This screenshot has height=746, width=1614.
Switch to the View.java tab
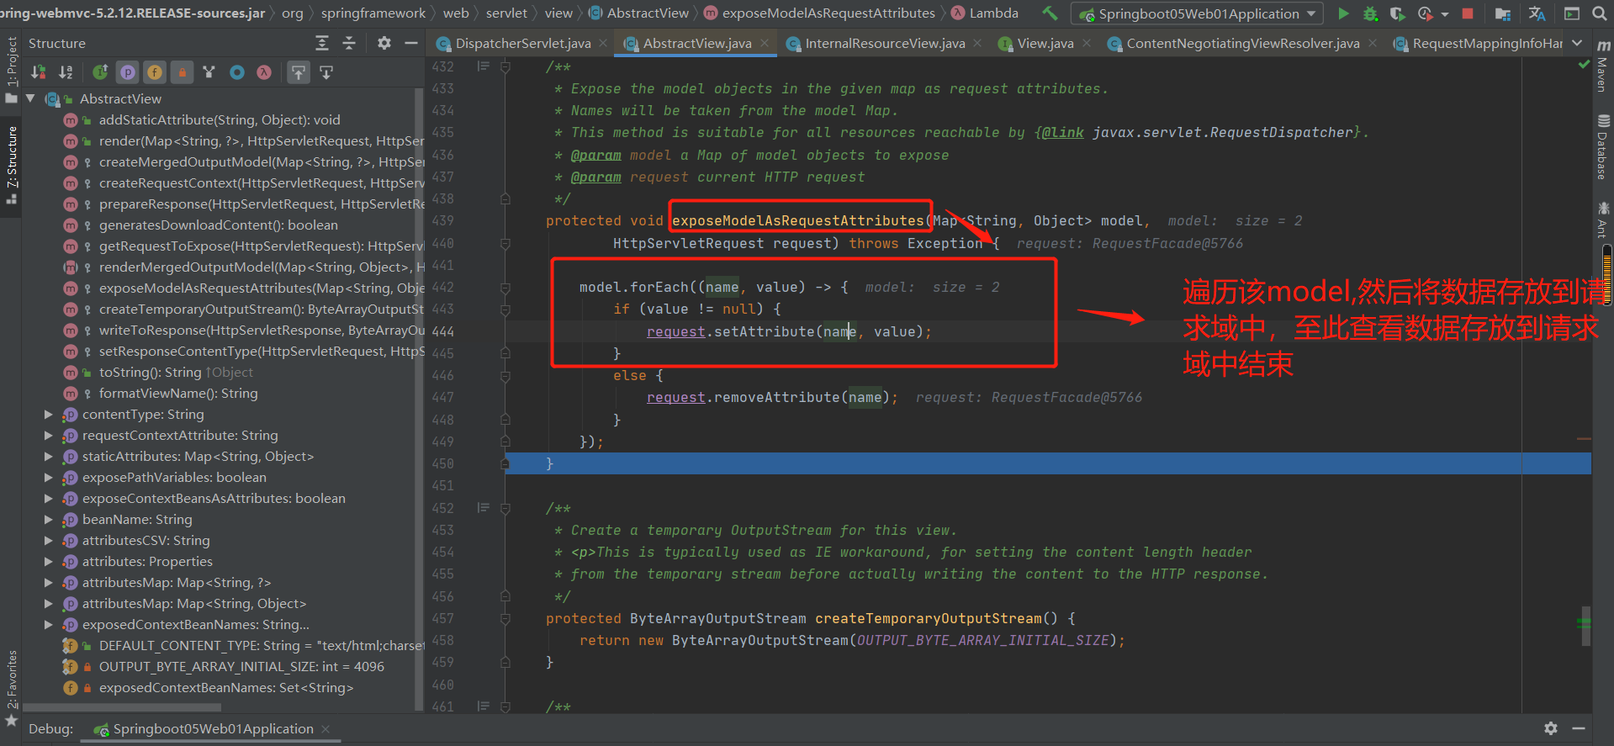[1045, 43]
